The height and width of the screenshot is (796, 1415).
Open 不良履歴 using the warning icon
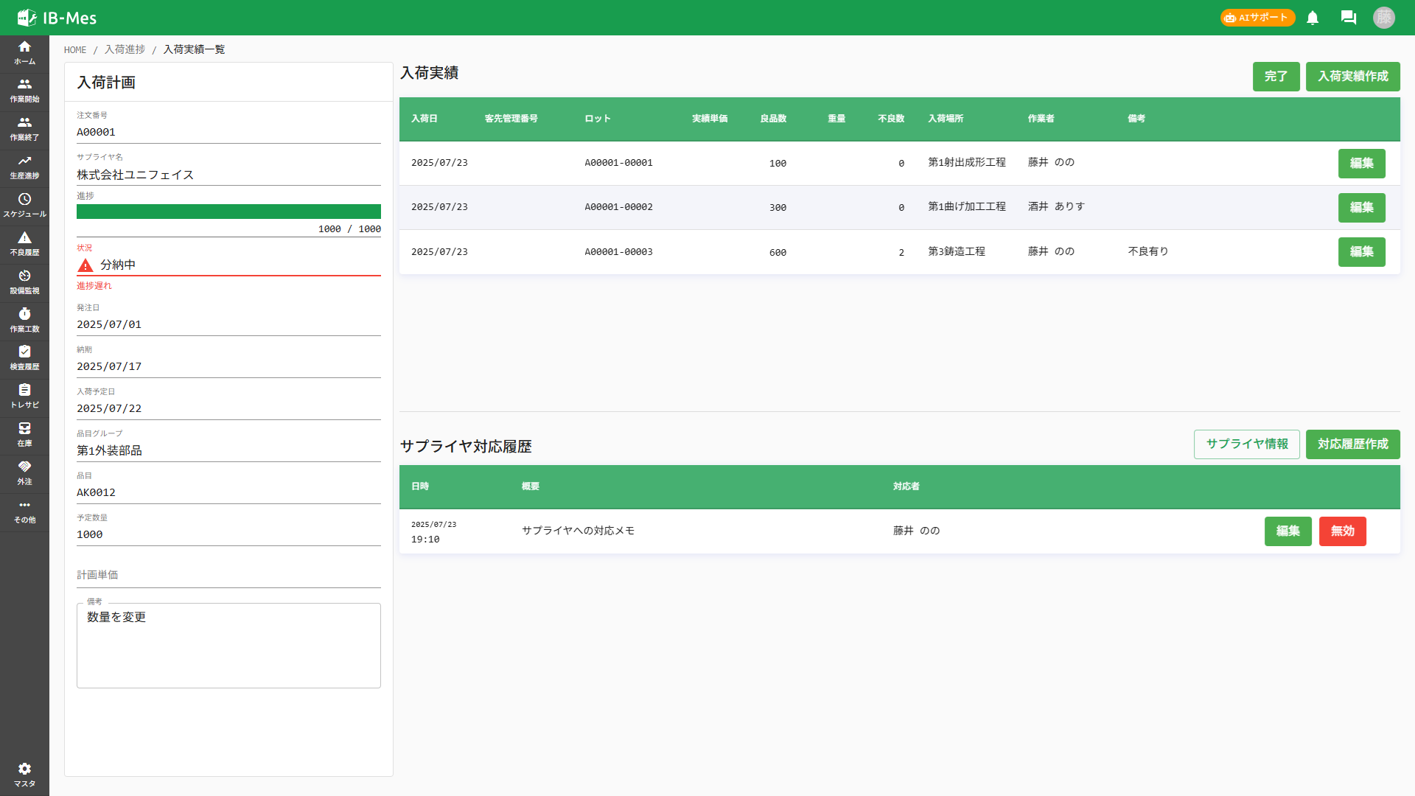24,244
